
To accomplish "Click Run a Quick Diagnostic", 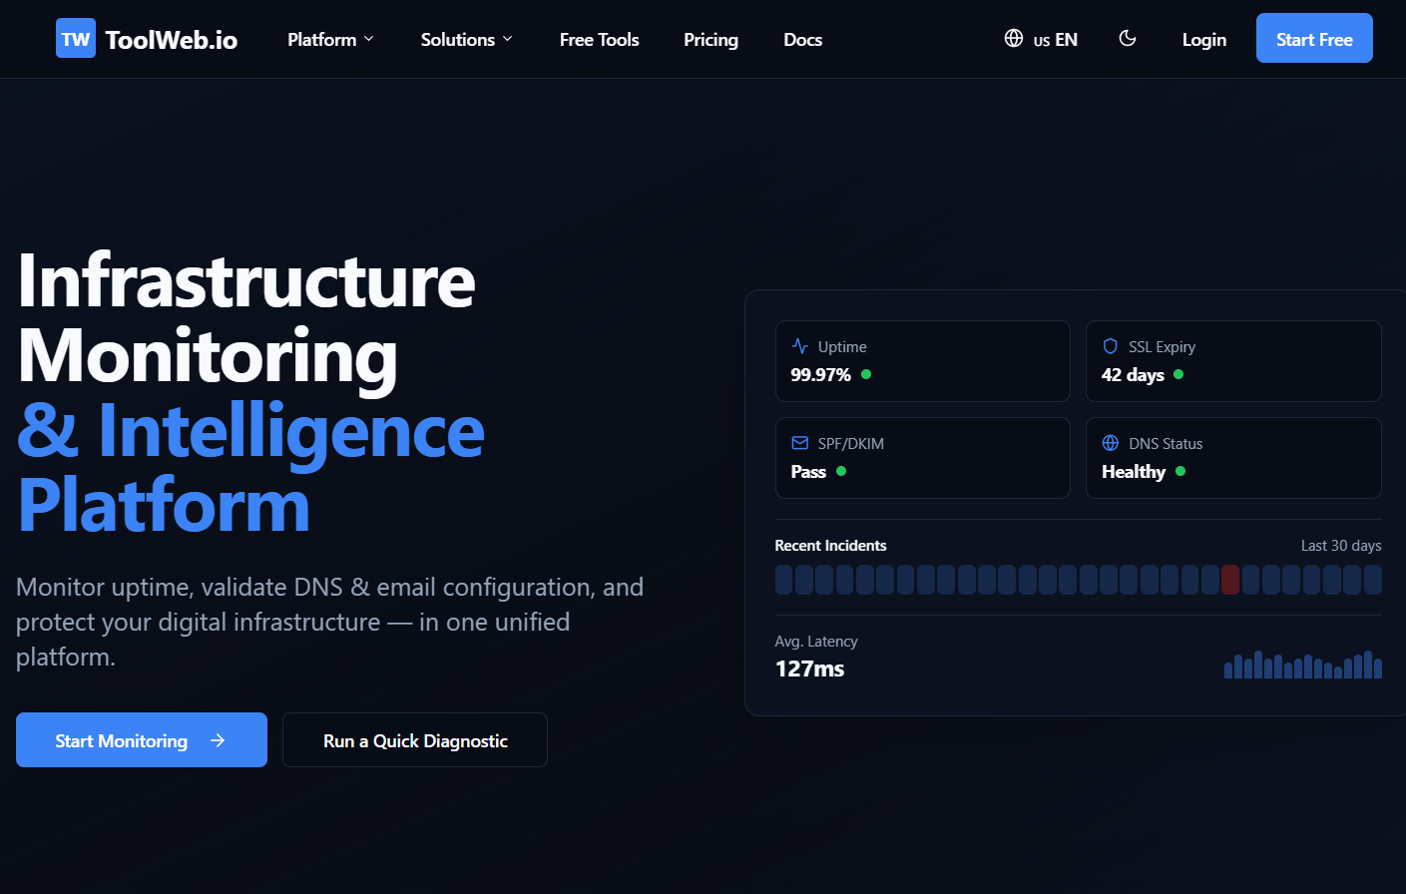I will [414, 739].
